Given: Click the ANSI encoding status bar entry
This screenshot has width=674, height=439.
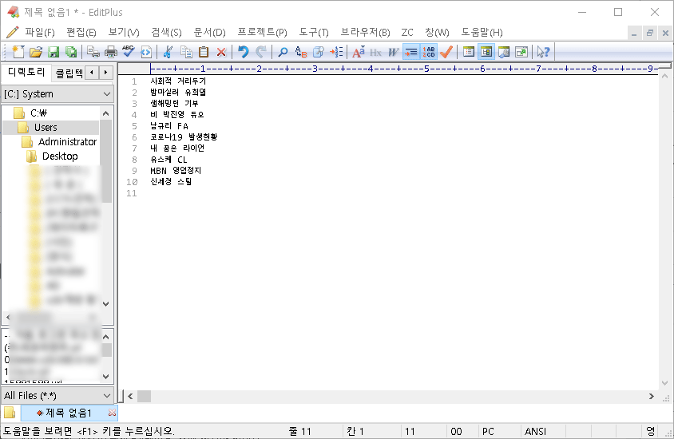Looking at the screenshot, I should 535,431.
